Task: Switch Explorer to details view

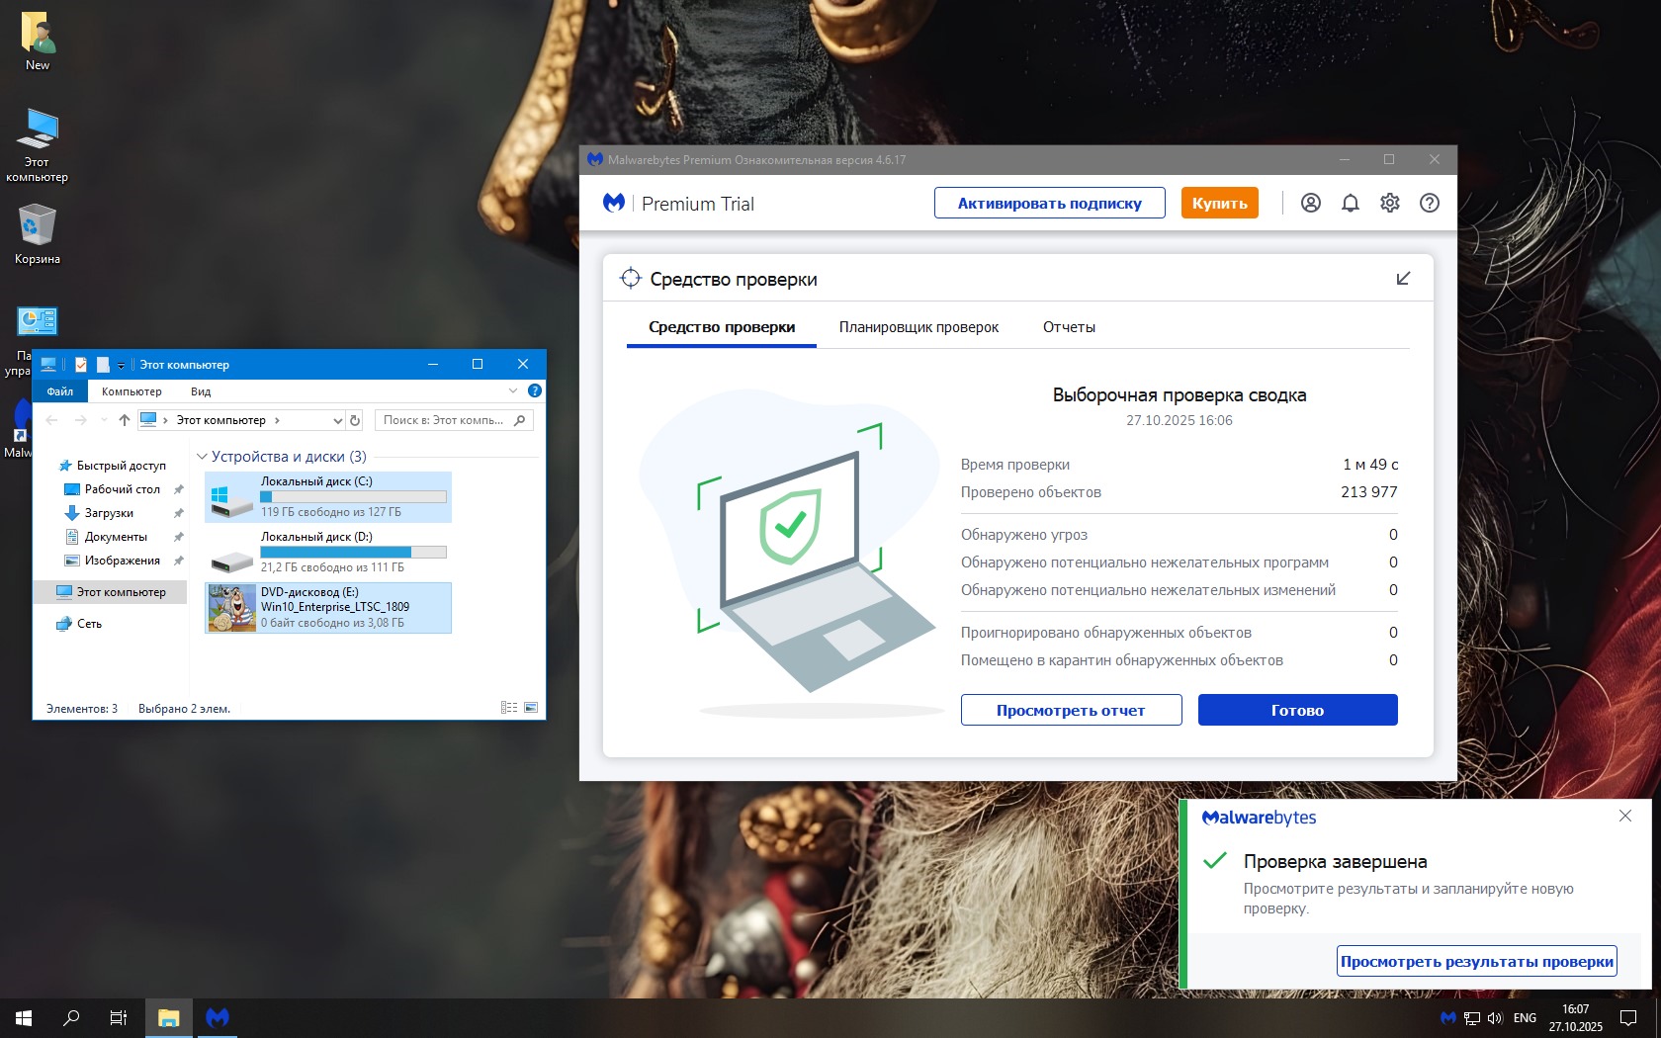Action: tap(508, 708)
